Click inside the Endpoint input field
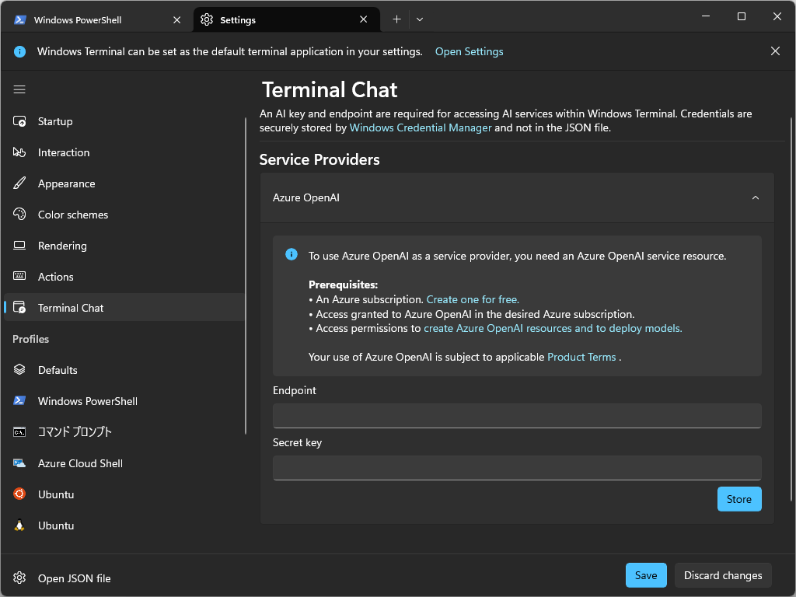This screenshot has width=796, height=597. coord(516,416)
